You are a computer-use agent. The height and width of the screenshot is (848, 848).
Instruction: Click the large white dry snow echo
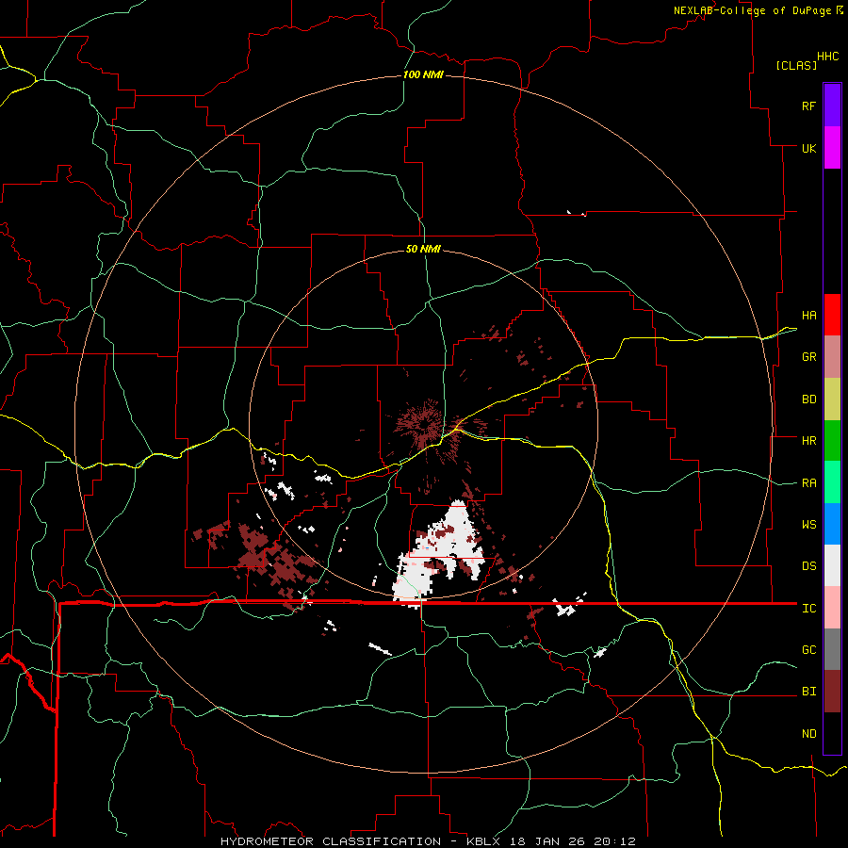click(x=439, y=554)
